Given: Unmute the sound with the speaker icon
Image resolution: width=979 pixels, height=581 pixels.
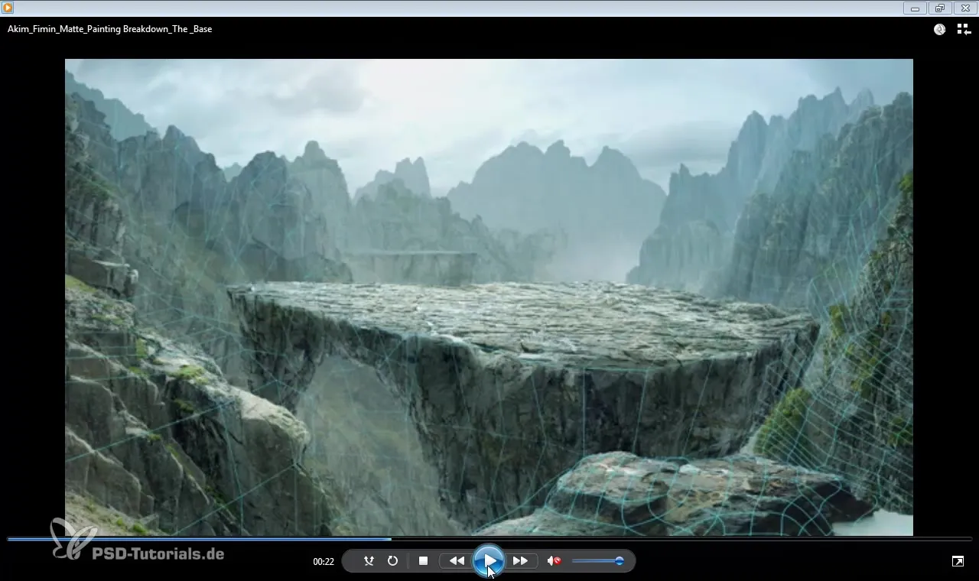Looking at the screenshot, I should pos(554,561).
